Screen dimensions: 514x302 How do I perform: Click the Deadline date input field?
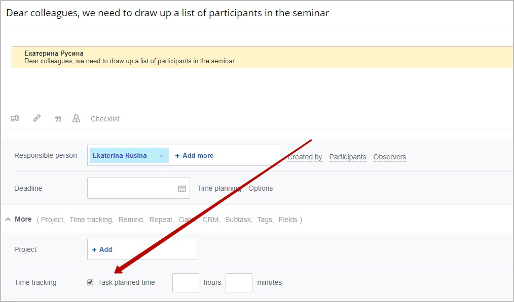point(138,188)
